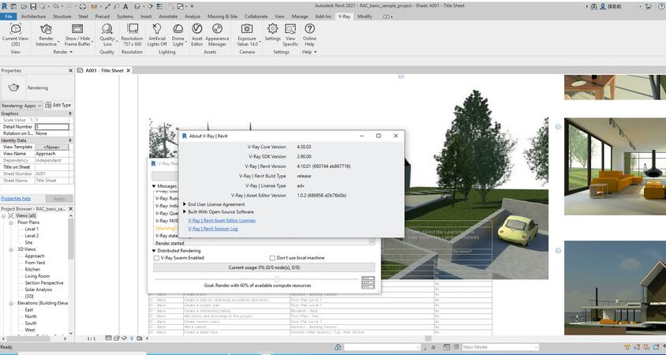Click the Revit application logo
The height and width of the screenshot is (355, 666).
coord(4,6)
